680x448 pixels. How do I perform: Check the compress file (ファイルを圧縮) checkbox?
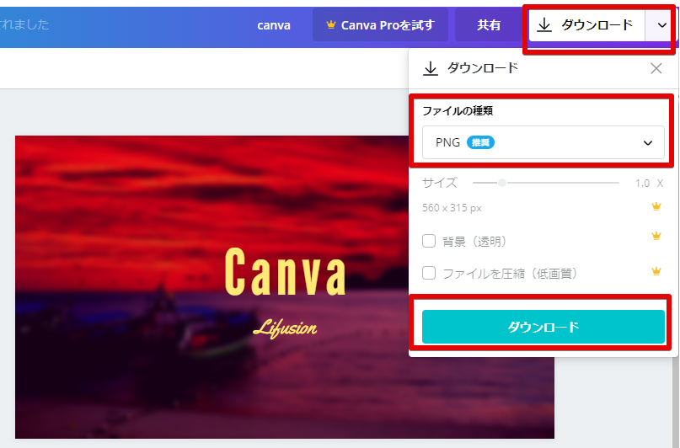point(429,273)
